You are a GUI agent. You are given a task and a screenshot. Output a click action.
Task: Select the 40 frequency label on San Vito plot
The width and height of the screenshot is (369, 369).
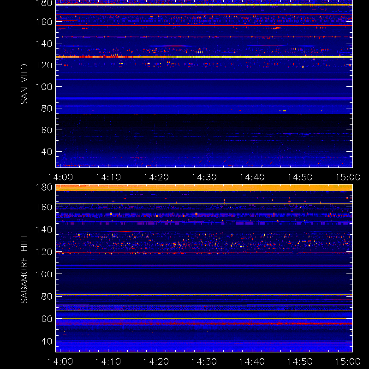[x=47, y=152]
